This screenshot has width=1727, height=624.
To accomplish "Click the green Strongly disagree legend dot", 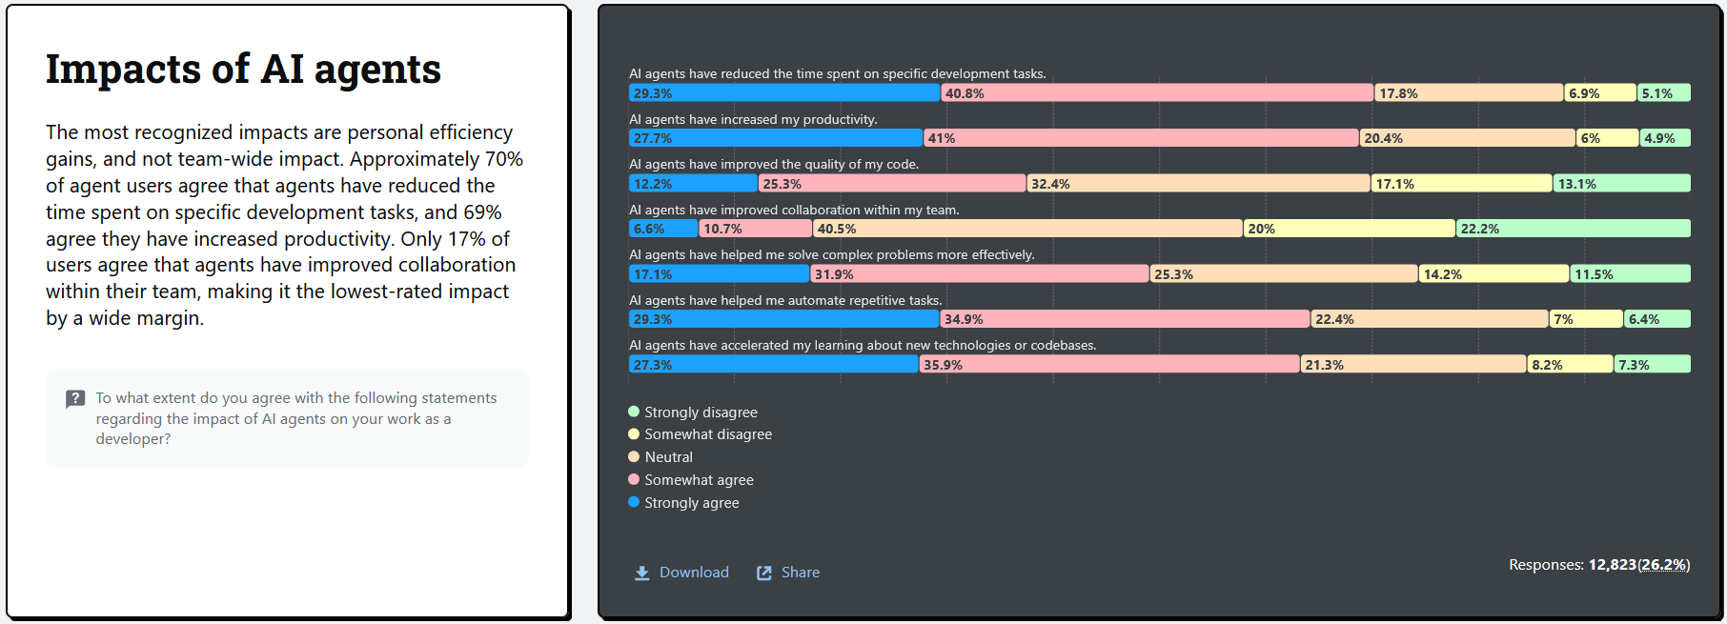I will tap(633, 411).
